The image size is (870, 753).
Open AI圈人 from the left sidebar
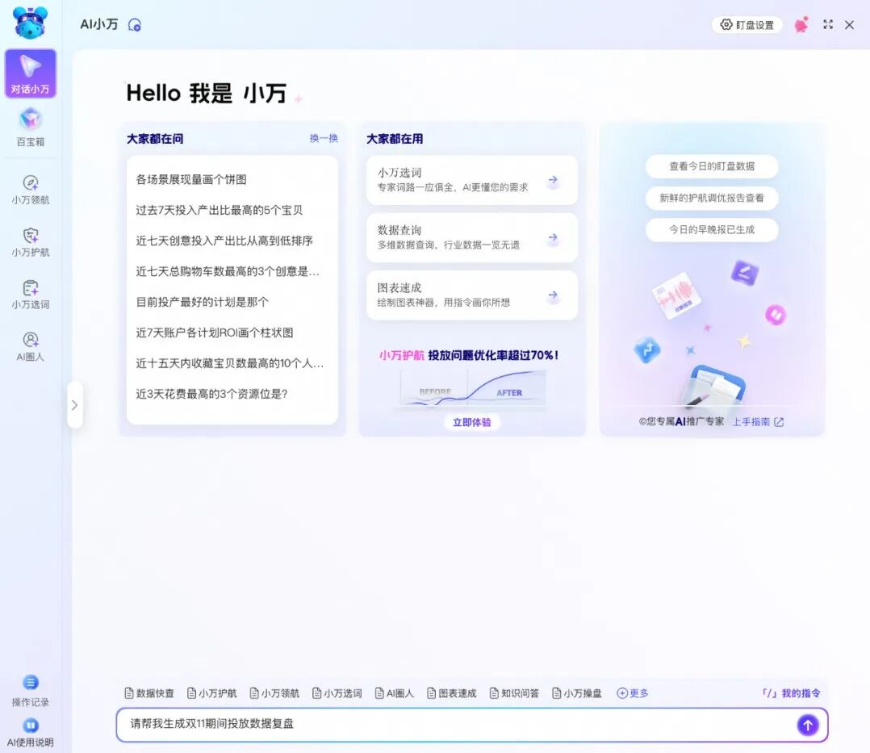pyautogui.click(x=31, y=346)
